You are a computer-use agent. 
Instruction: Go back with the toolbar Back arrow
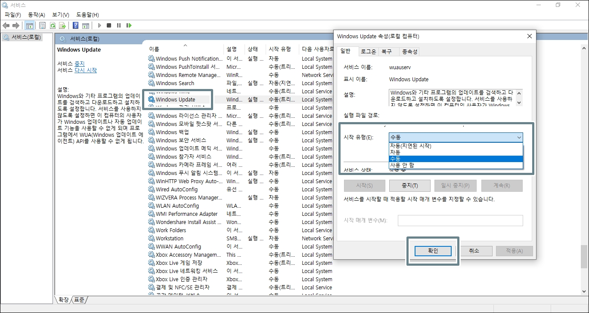pyautogui.click(x=6, y=25)
